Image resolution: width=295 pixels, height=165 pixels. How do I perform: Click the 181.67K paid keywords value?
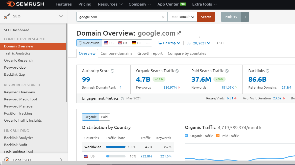228,87
